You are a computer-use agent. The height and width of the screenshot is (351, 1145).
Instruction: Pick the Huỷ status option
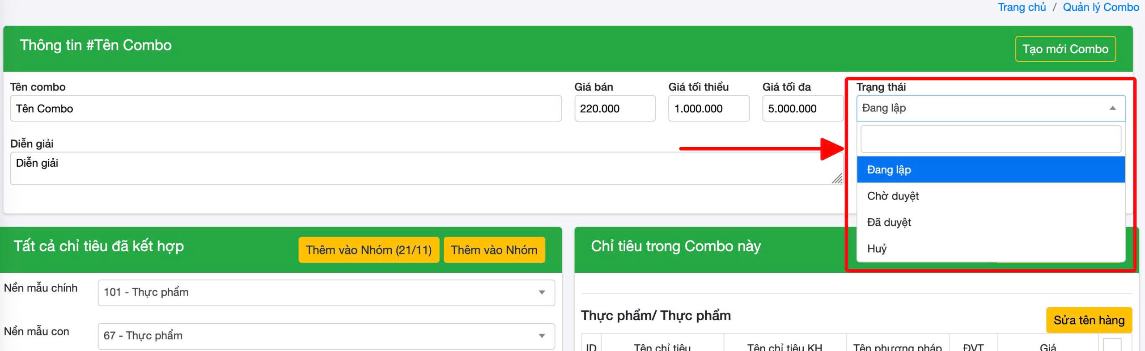pyautogui.click(x=990, y=249)
